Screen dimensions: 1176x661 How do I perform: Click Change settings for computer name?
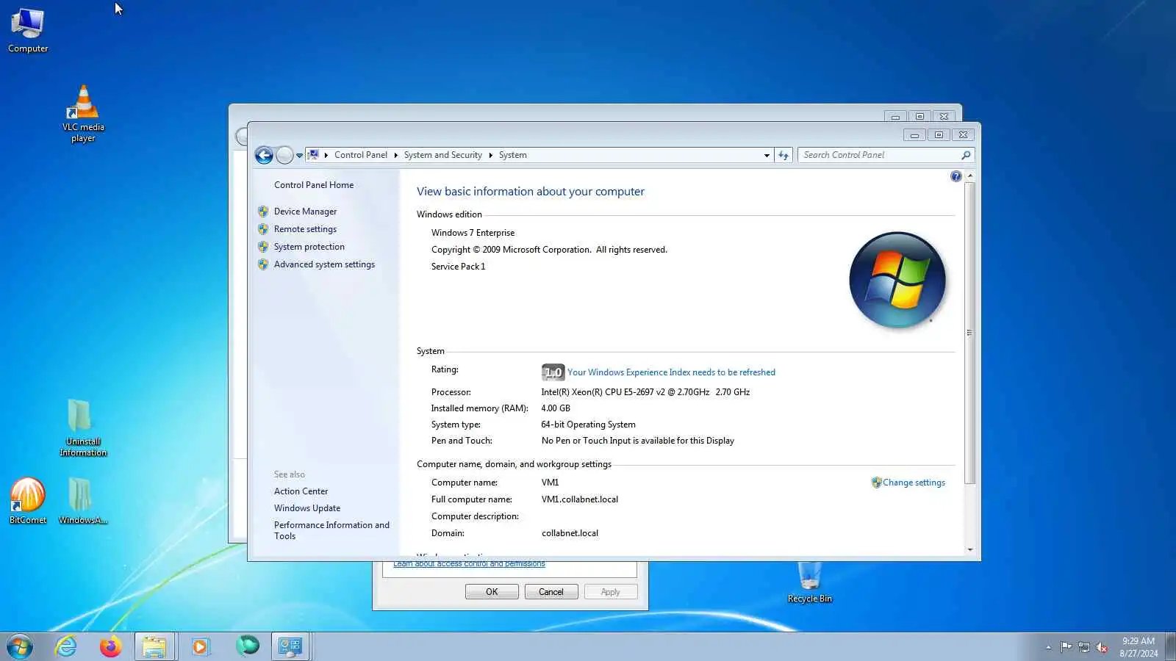[914, 483]
